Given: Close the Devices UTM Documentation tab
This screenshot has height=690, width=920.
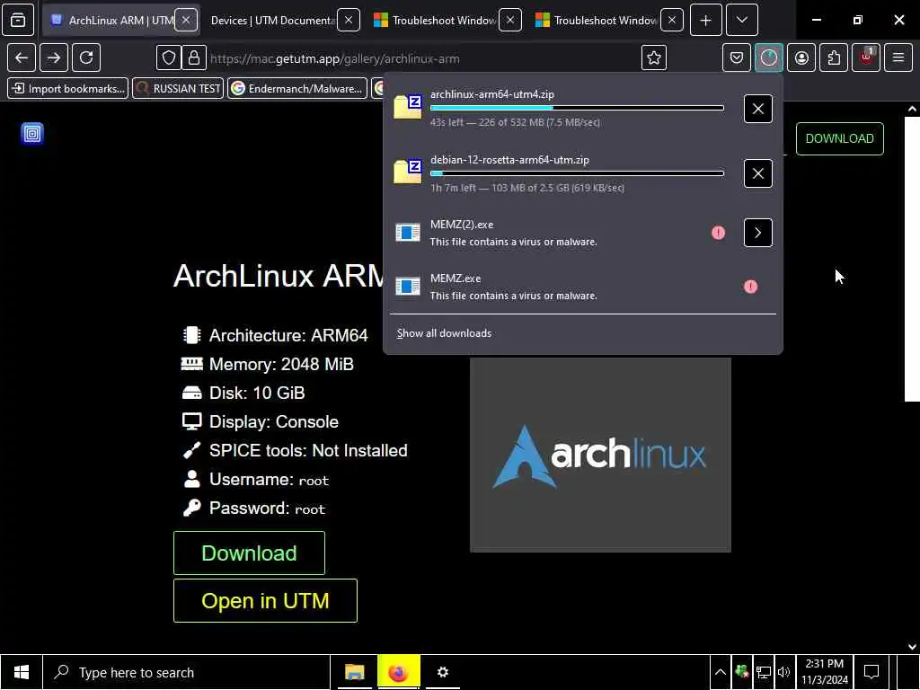Looking at the screenshot, I should [x=349, y=21].
